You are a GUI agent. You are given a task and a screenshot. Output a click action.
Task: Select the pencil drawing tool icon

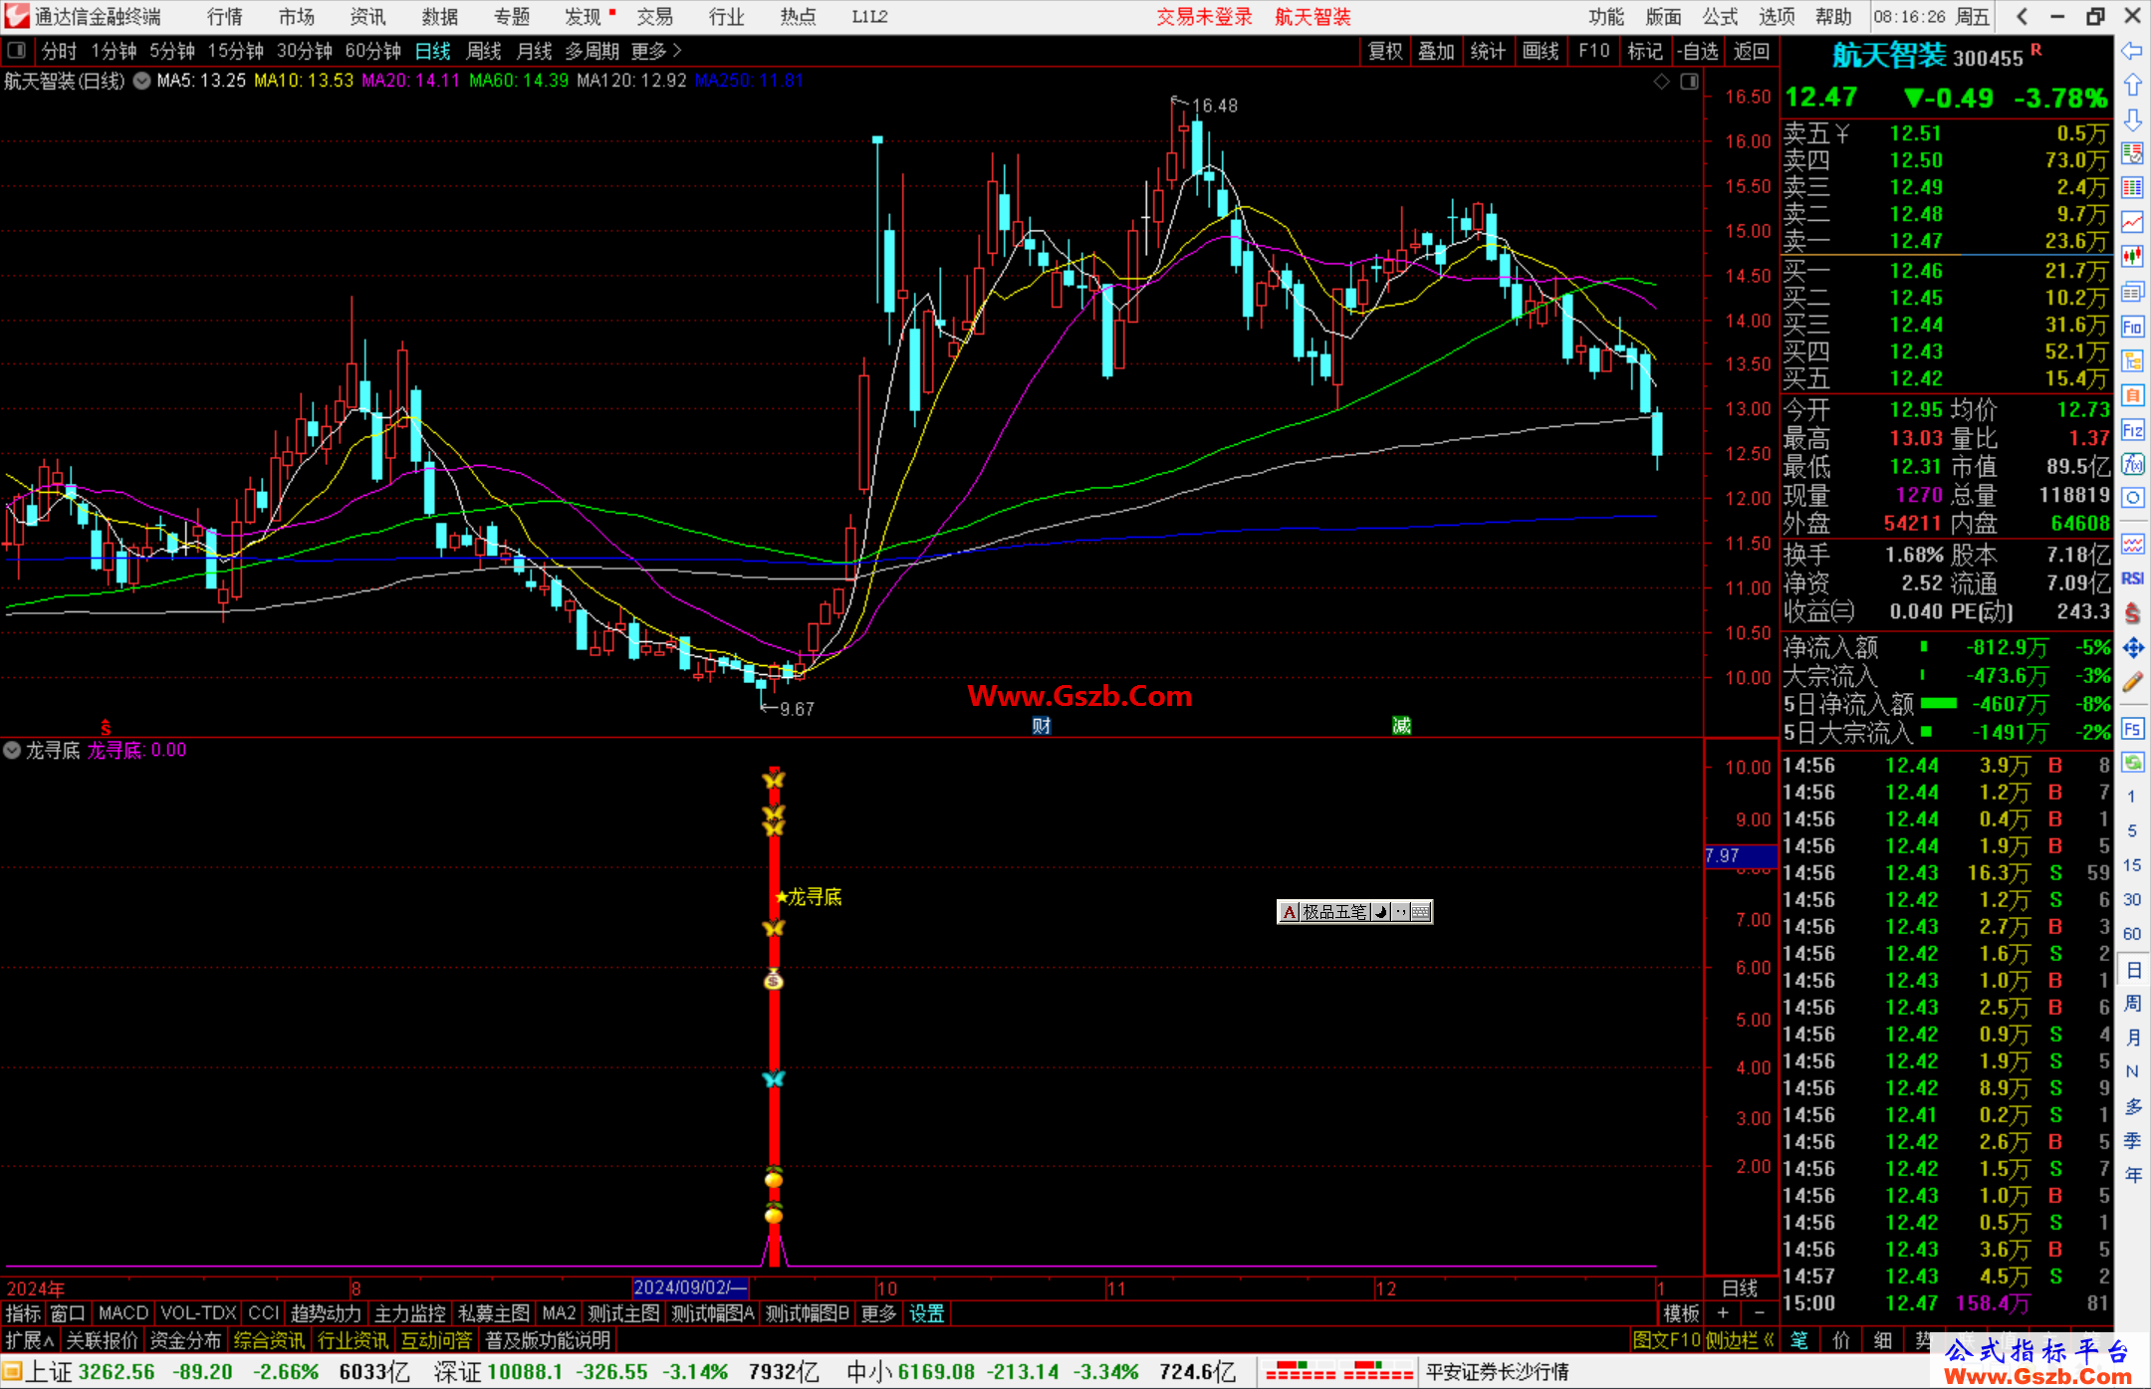[2132, 682]
